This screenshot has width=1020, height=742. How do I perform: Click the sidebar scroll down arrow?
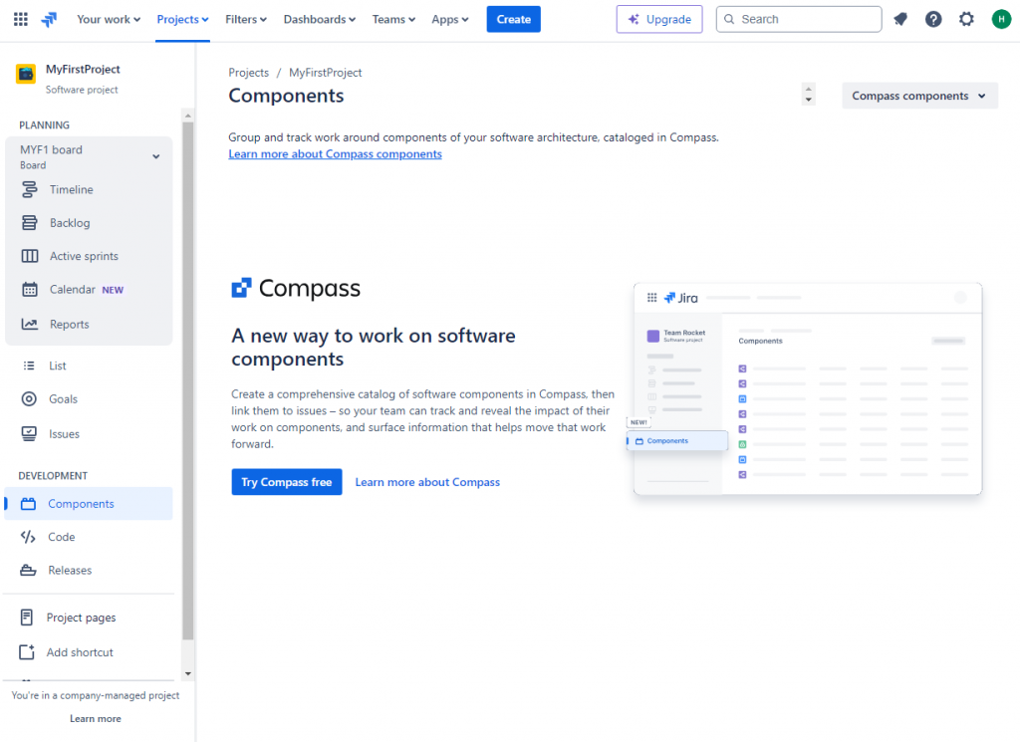188,673
